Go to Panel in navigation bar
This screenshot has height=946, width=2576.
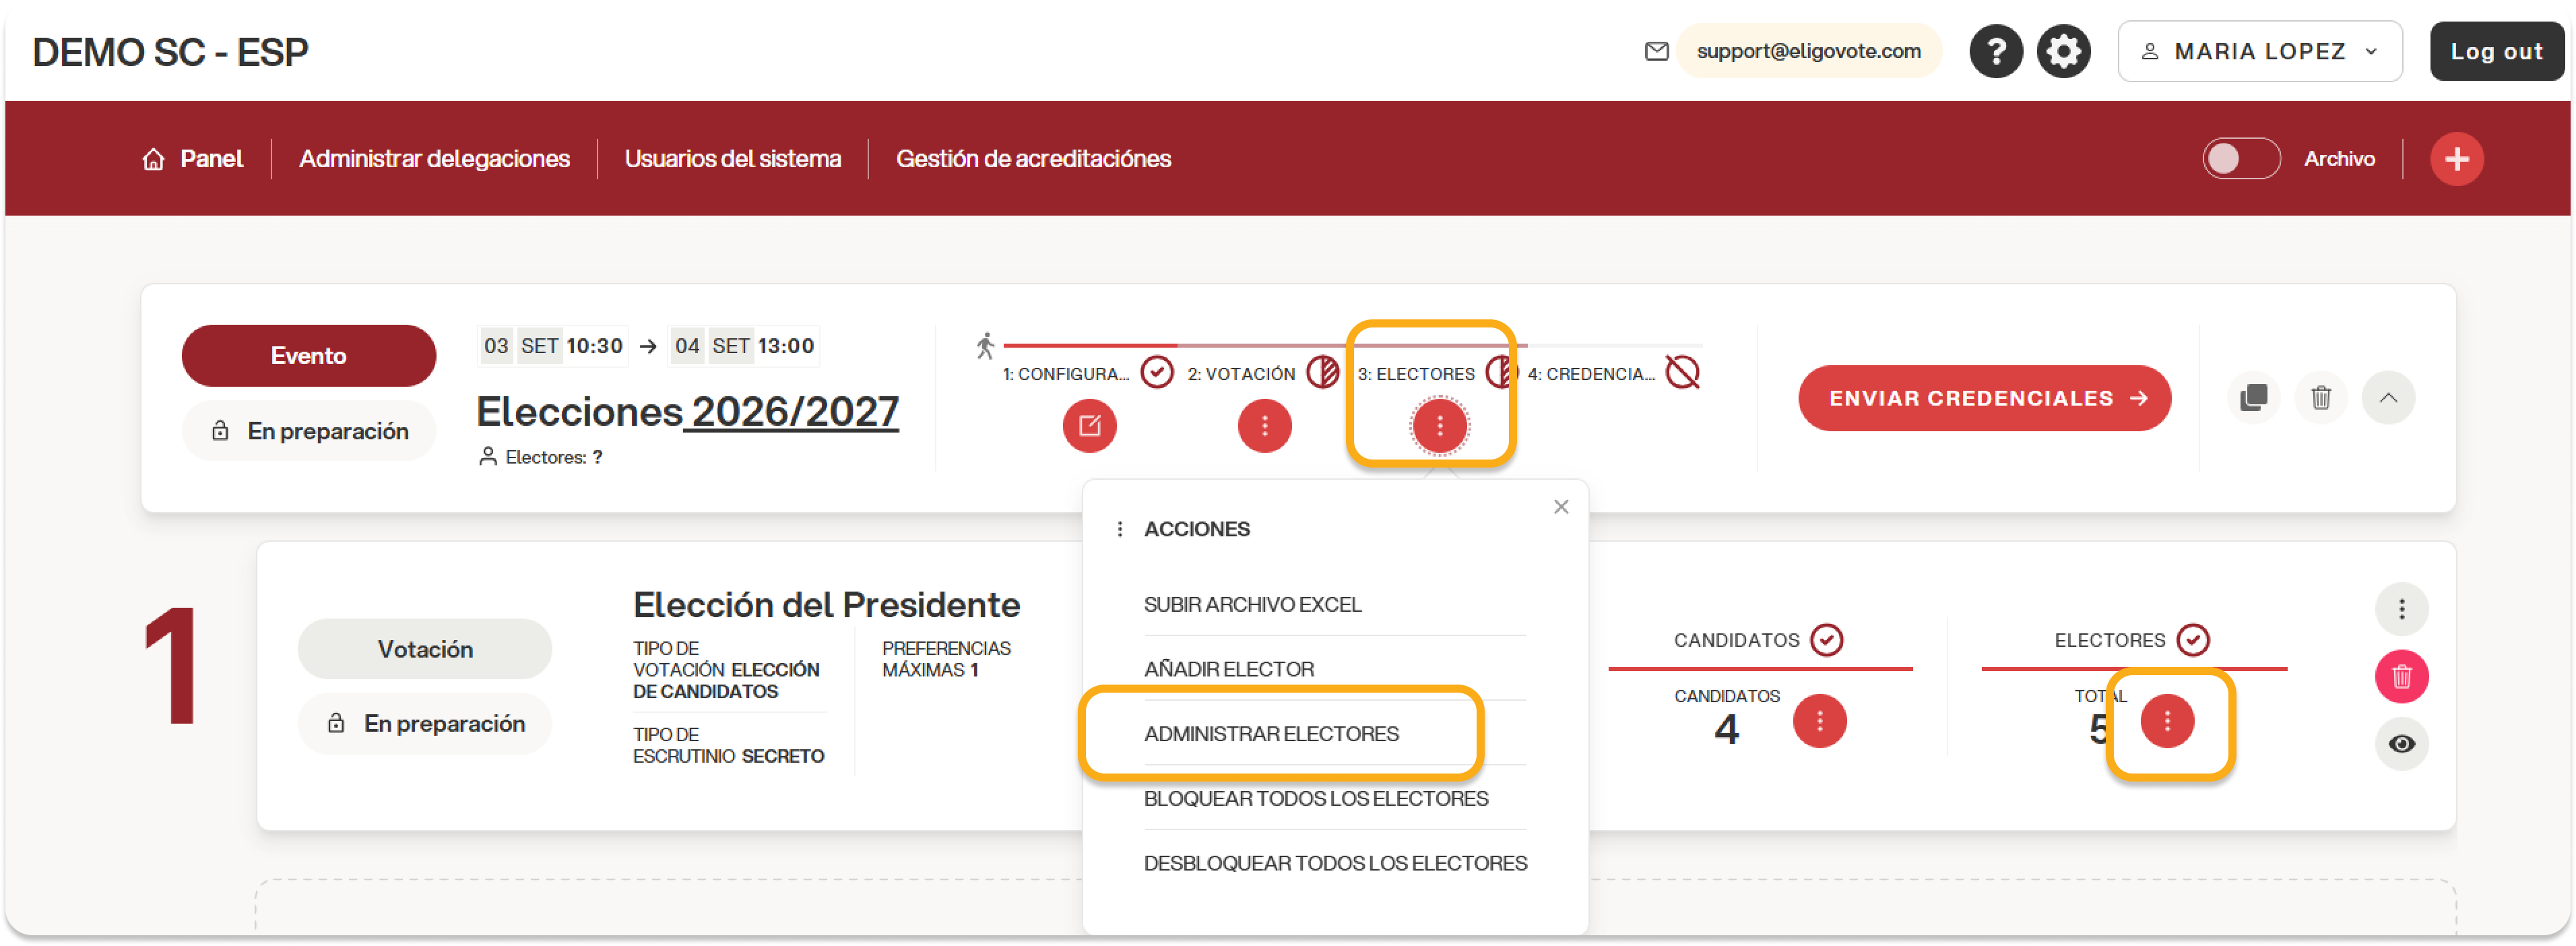point(211,159)
